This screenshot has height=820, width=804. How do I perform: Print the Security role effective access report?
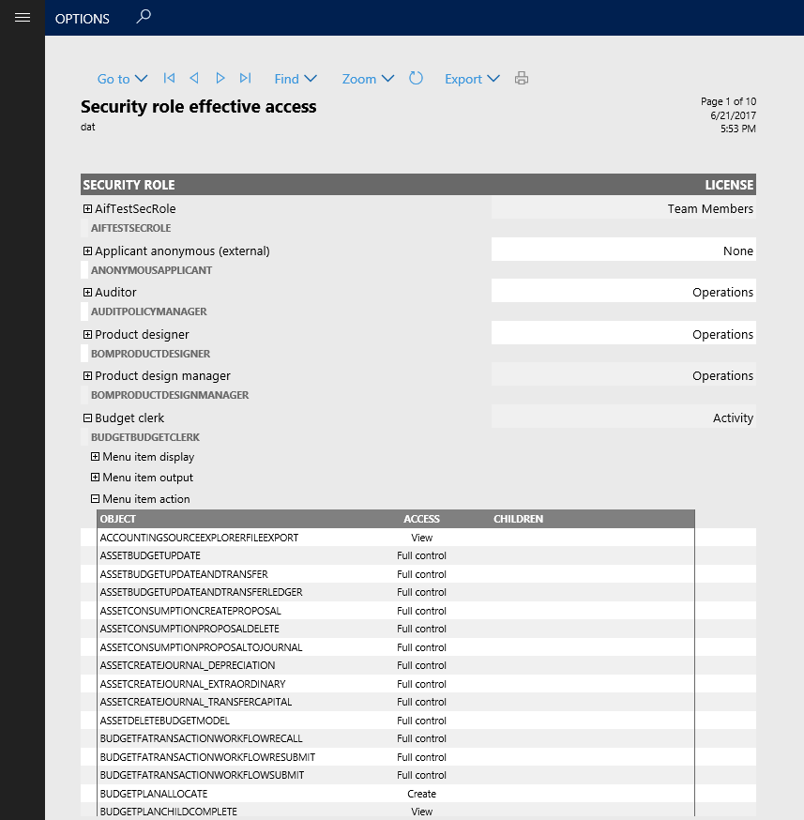522,79
